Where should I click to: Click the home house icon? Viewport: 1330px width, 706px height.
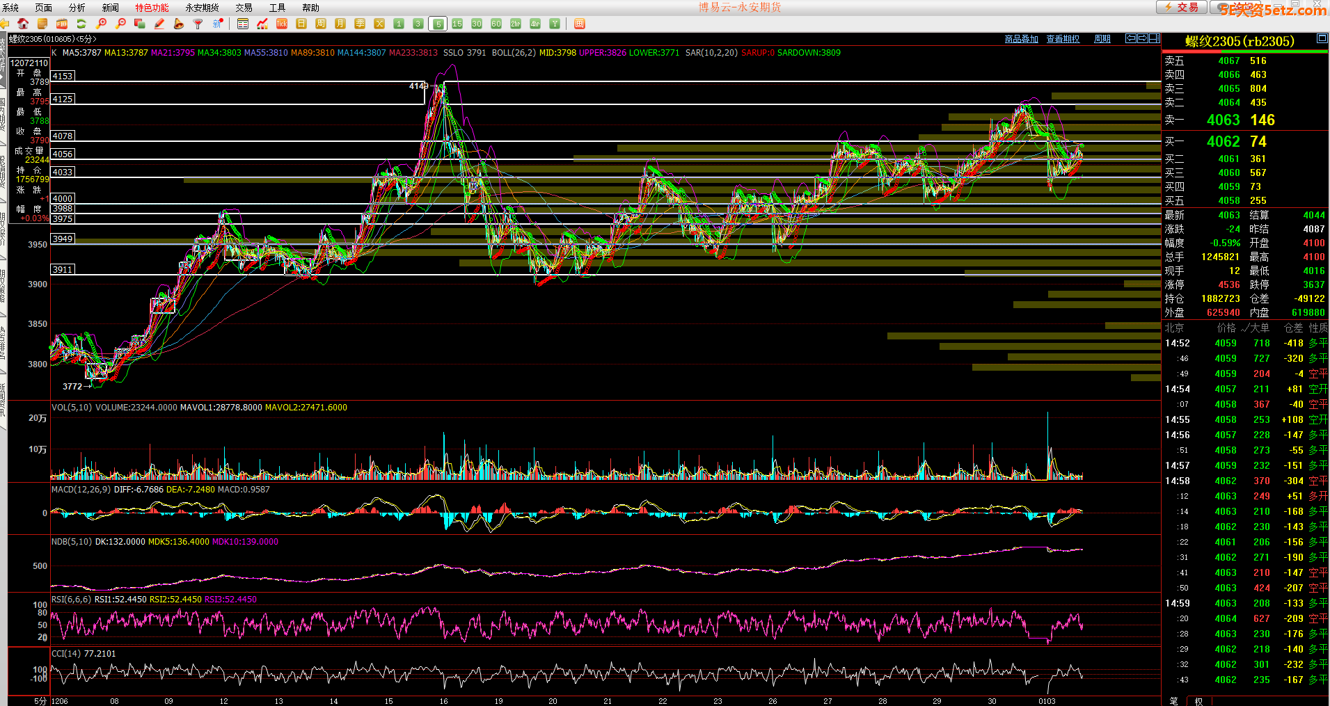pyautogui.click(x=23, y=24)
